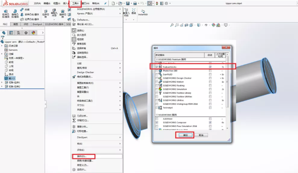The height and width of the screenshot is (173, 298).
Task: Expand Cut-Extrude1 feature in tree
Action: tap(2, 82)
